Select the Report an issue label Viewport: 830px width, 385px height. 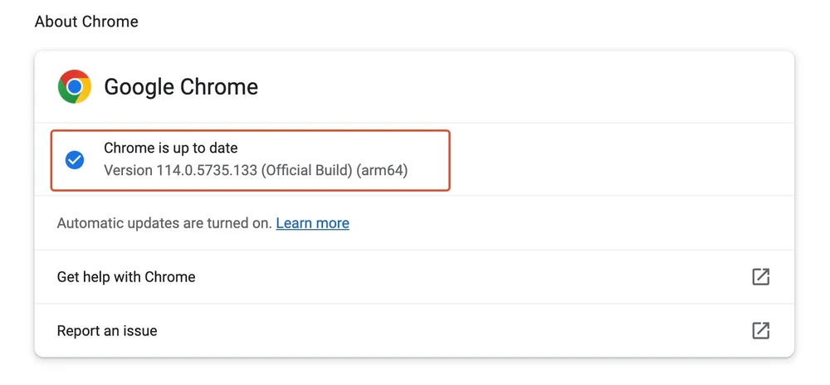tap(107, 331)
